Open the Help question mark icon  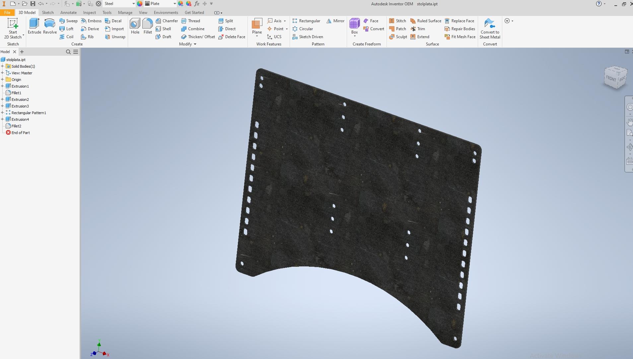pos(599,4)
